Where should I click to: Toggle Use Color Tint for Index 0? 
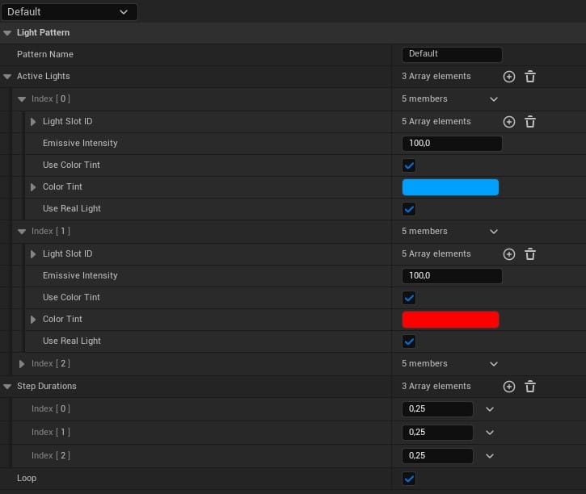(x=409, y=165)
